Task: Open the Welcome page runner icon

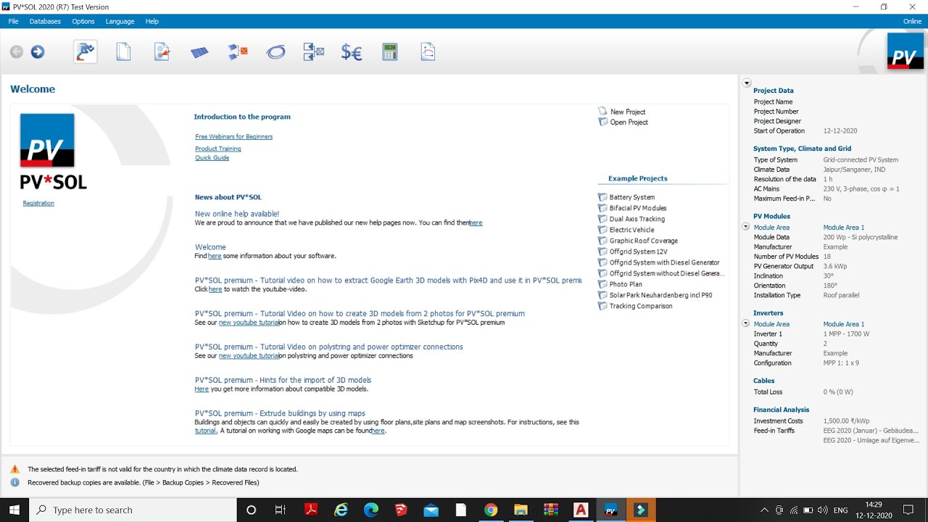Action: (x=86, y=51)
